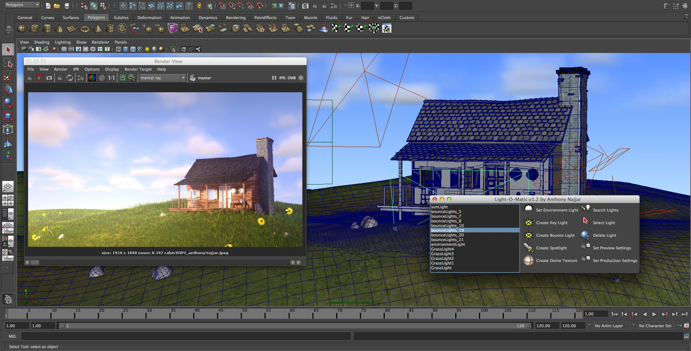Create a polygon cone from the shelf
Screen dimensions: 691x351
(60, 29)
